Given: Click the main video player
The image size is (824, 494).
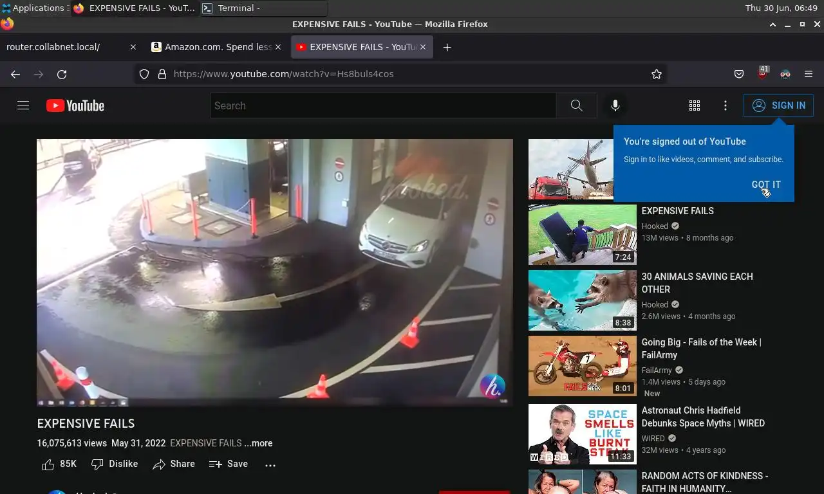Looking at the screenshot, I should pos(275,273).
